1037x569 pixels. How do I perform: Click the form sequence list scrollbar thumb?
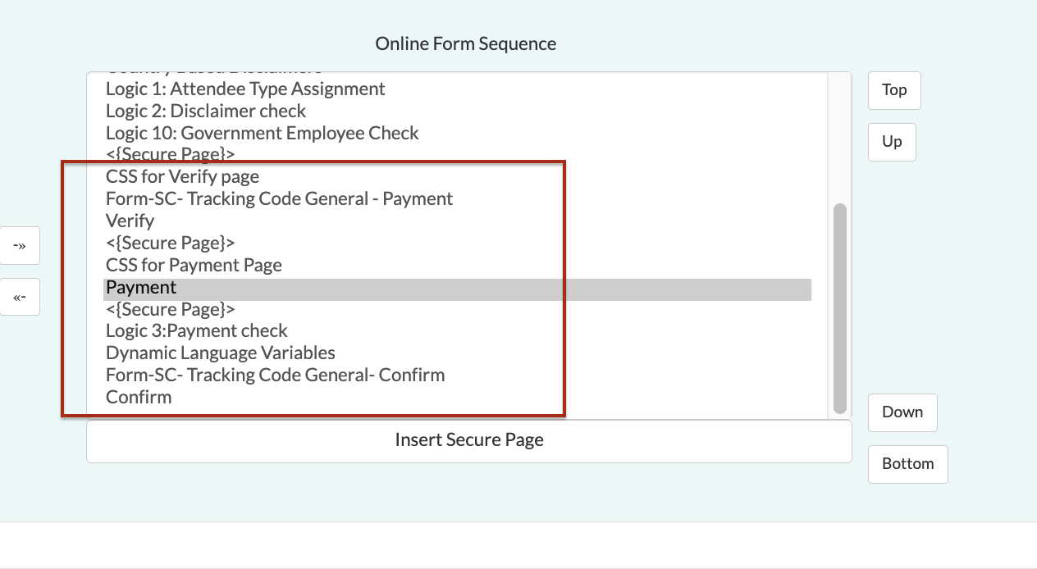[x=839, y=307]
